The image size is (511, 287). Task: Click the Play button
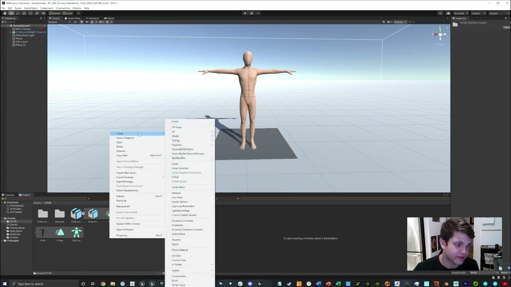pyautogui.click(x=245, y=13)
